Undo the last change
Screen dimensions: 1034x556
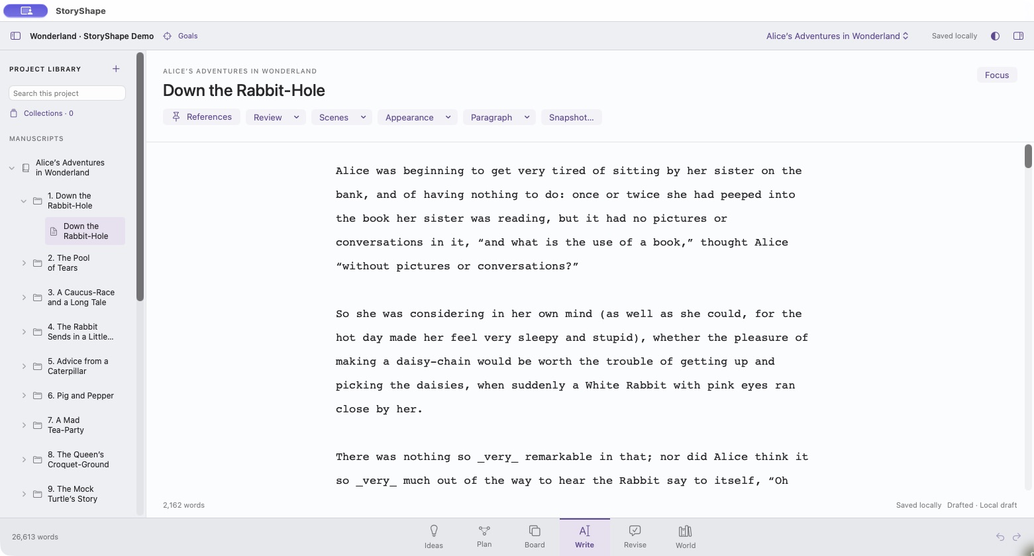1000,537
